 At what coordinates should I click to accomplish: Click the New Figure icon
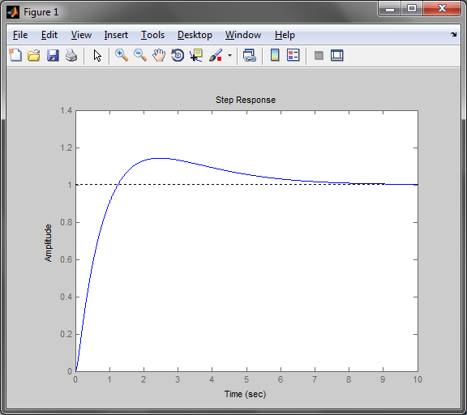(x=15, y=55)
